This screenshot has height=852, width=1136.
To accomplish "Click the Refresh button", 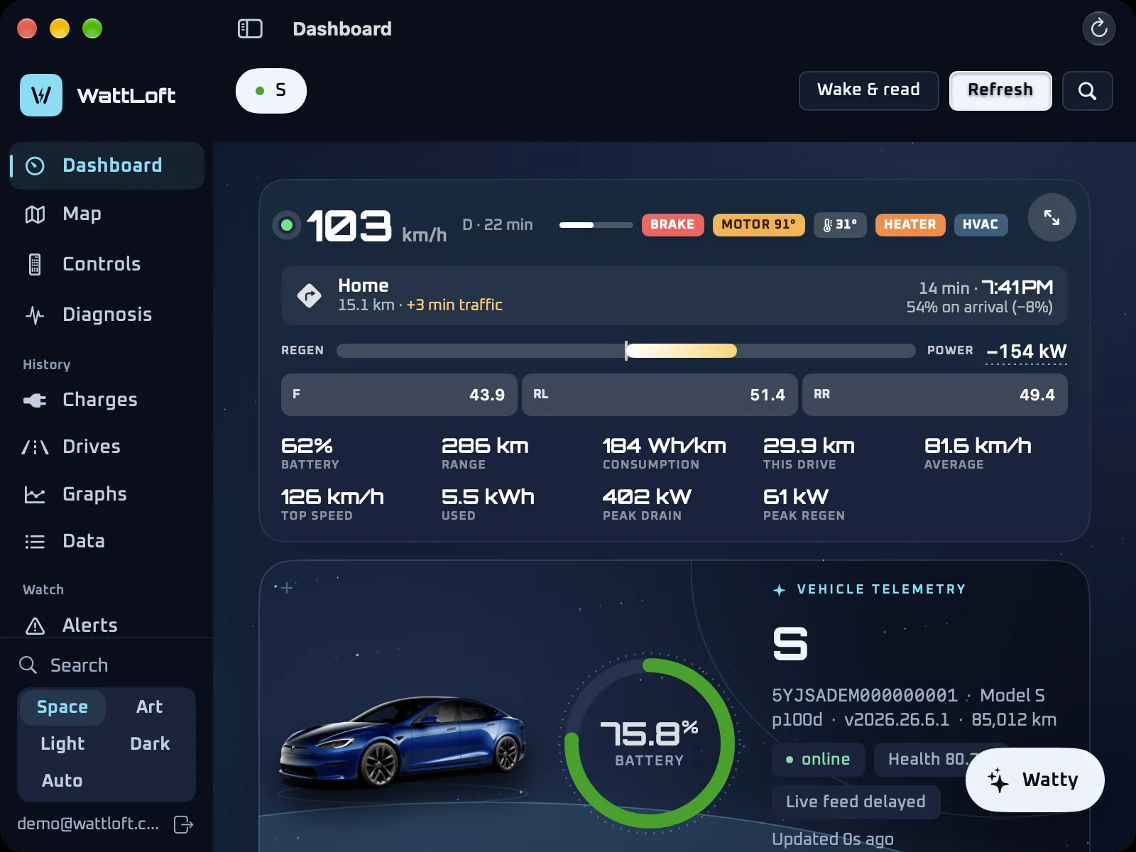I will 1000,91.
